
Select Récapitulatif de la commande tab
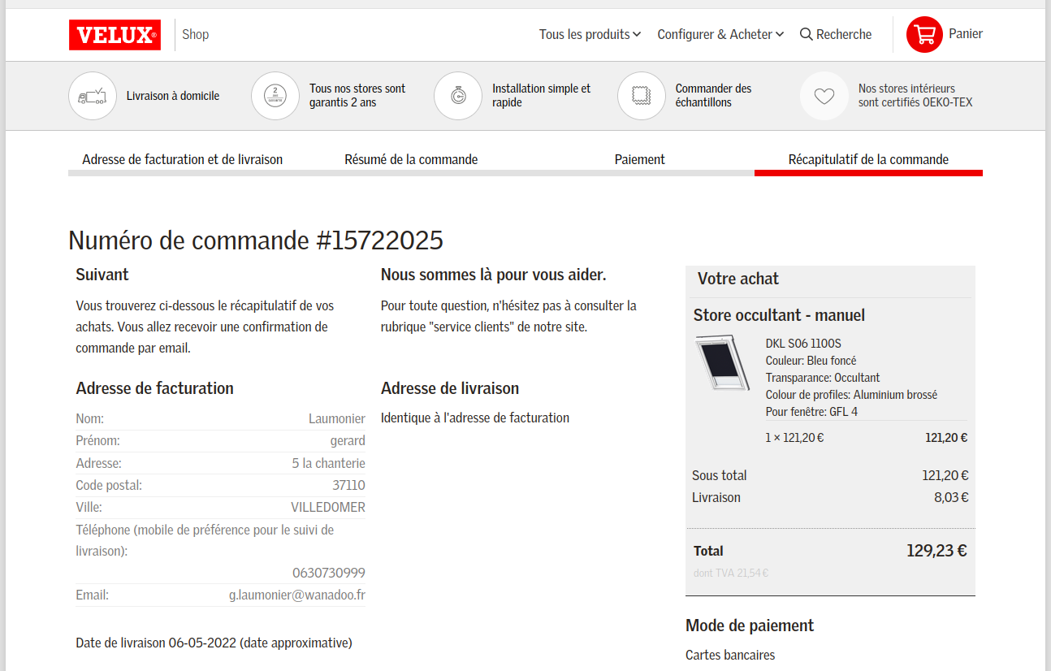(868, 159)
